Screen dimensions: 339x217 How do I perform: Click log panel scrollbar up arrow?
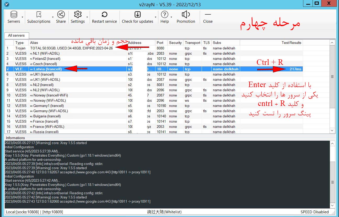pyautogui.click(x=332, y=144)
